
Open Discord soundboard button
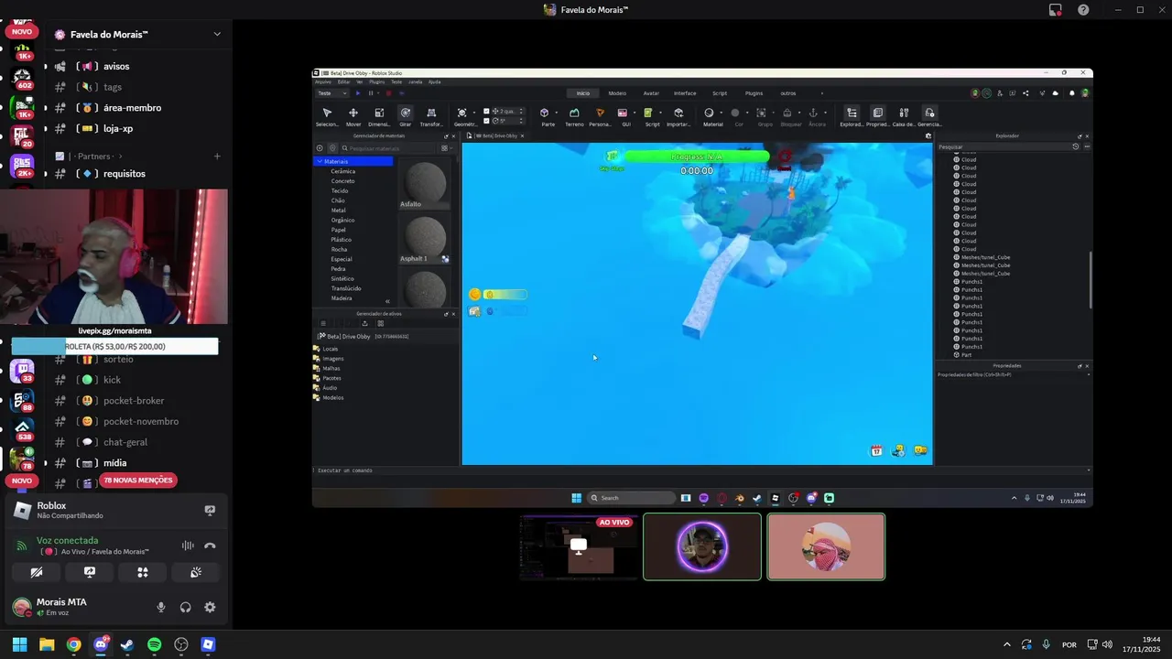(196, 572)
